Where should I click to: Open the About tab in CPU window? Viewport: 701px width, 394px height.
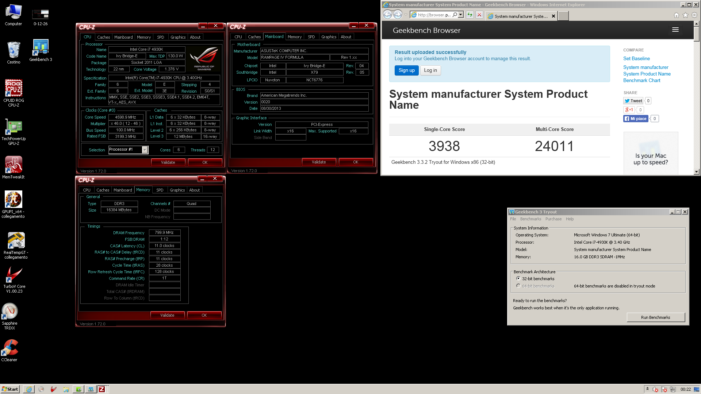click(195, 37)
